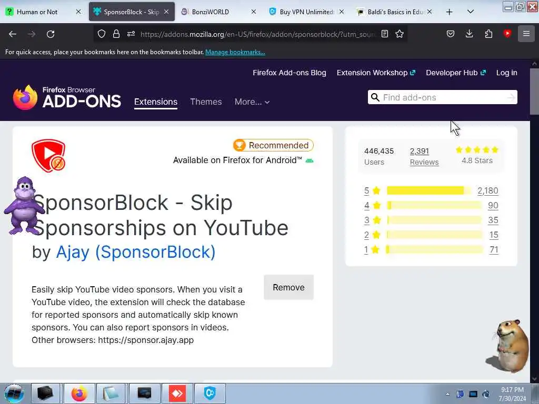Save to Pocket icon in toolbar

tap(451, 34)
